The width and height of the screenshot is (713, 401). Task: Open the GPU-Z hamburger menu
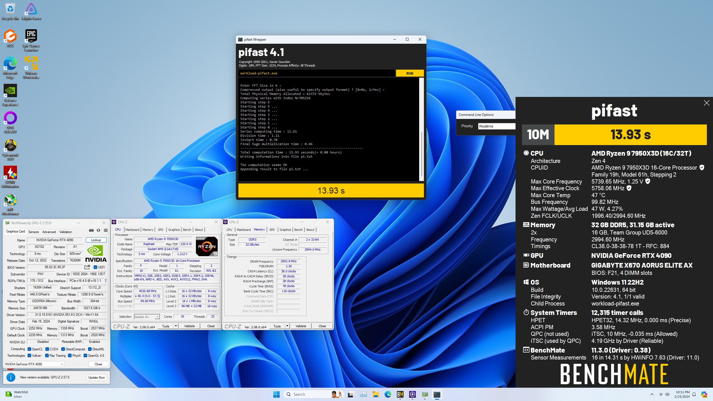[x=106, y=230]
